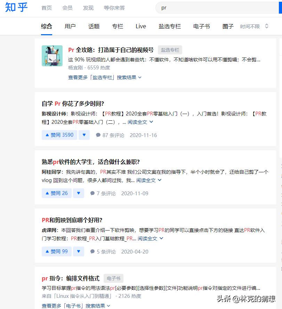Image resolution: width=282 pixels, height=309 pixels.
Task: Open the 会员 menu item
Action: 67,8
